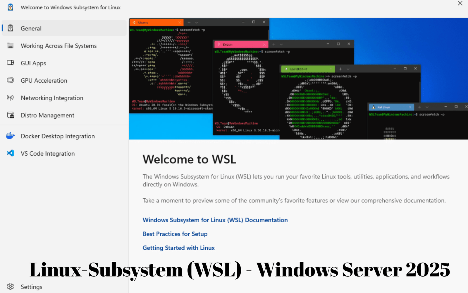The width and height of the screenshot is (468, 293).
Task: Switch to the Kali Linux terminal tab
Action: point(389,107)
